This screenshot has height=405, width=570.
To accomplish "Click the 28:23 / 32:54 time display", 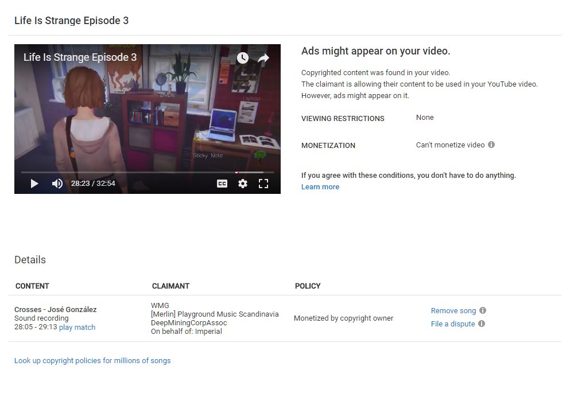I will pos(93,184).
